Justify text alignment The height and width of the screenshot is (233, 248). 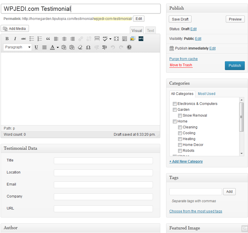[44, 47]
